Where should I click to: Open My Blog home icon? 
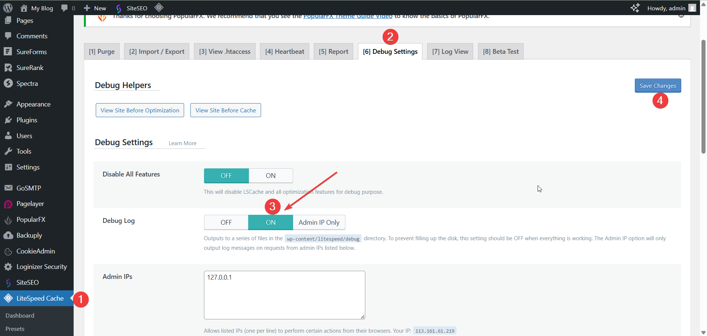tap(24, 8)
